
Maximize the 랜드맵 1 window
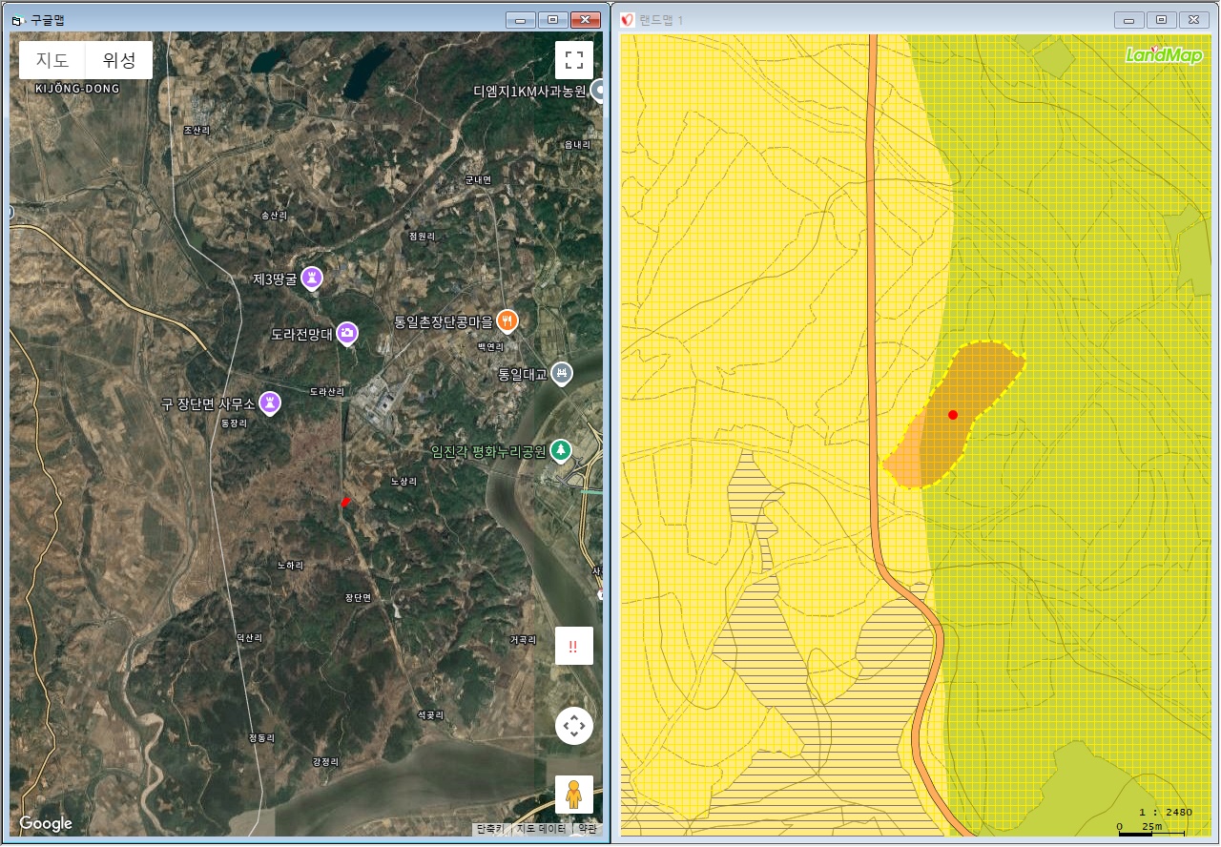1161,20
